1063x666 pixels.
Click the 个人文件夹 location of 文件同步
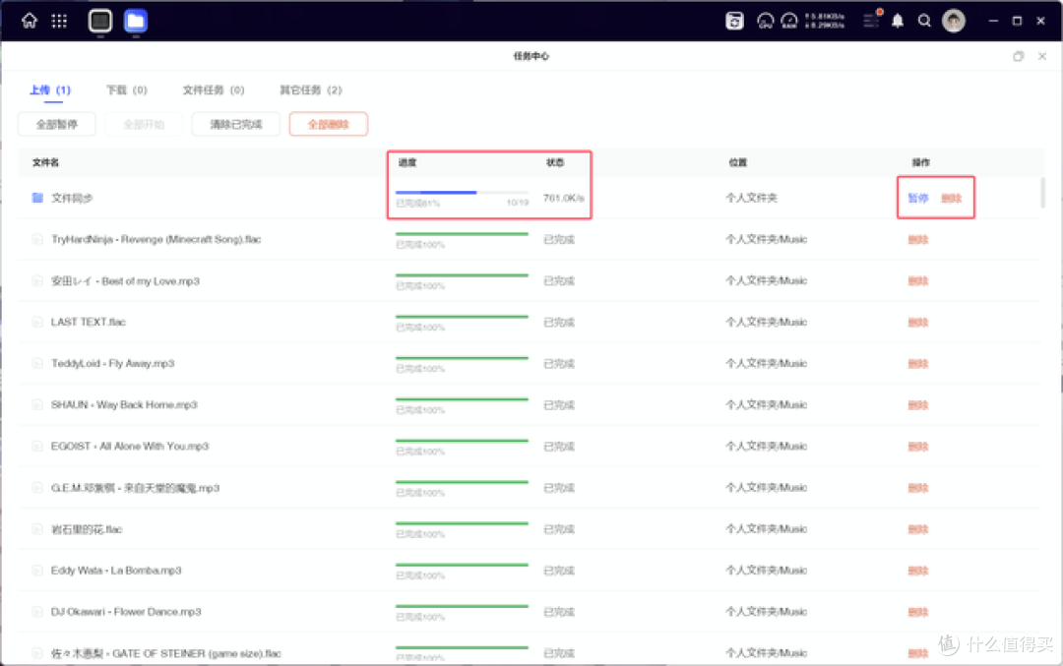tap(751, 198)
